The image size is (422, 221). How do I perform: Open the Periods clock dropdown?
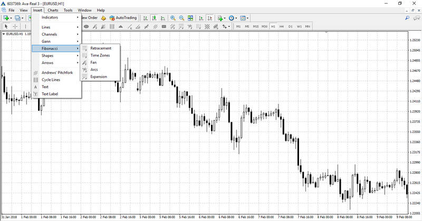[x=234, y=17]
